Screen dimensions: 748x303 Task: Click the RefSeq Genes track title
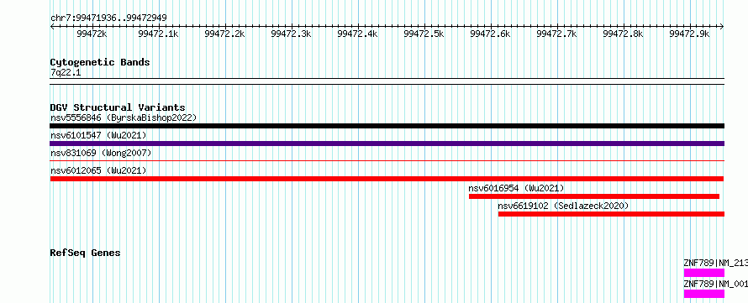[x=86, y=253]
